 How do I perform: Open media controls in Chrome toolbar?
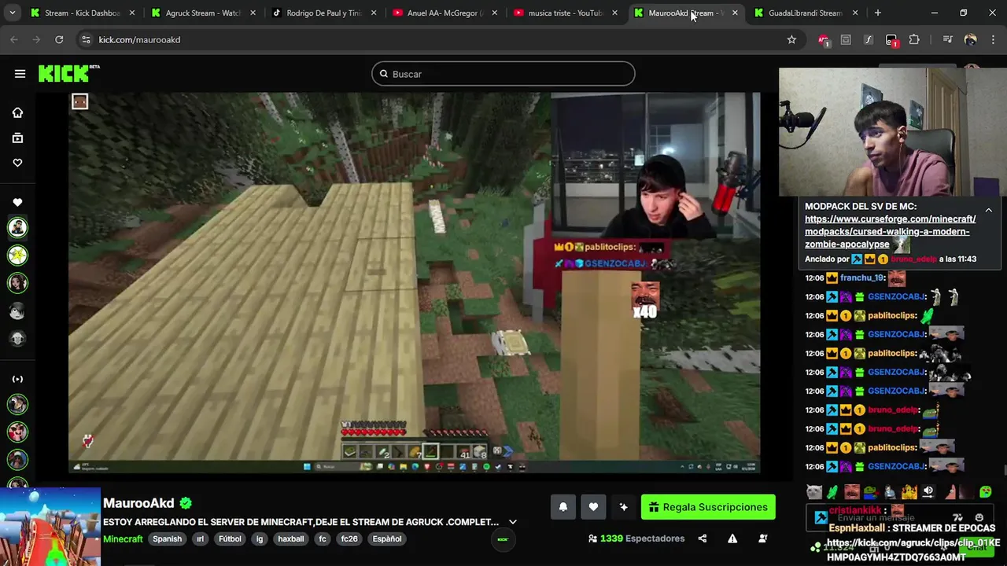pos(947,40)
